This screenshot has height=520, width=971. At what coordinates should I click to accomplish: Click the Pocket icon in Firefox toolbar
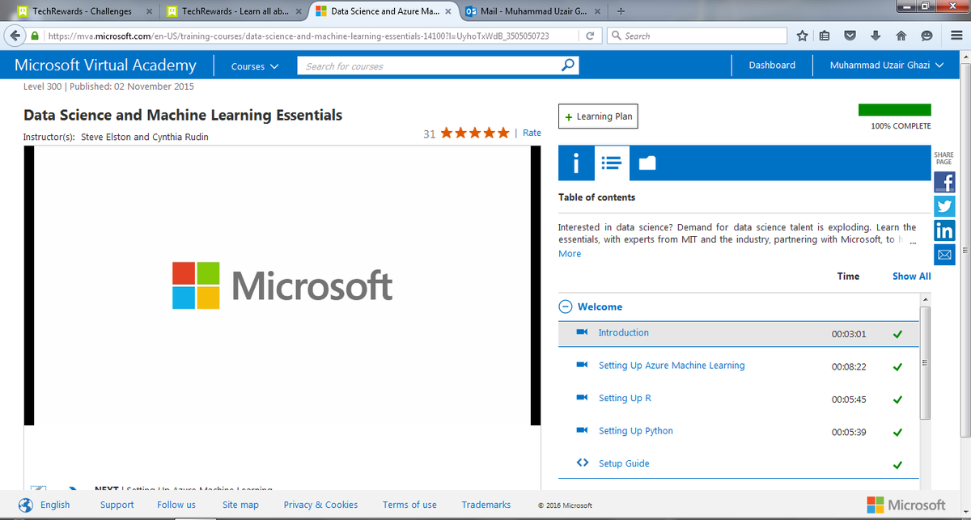(x=850, y=36)
